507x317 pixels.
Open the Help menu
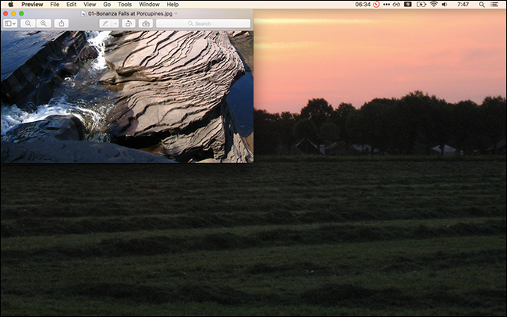pos(172,4)
